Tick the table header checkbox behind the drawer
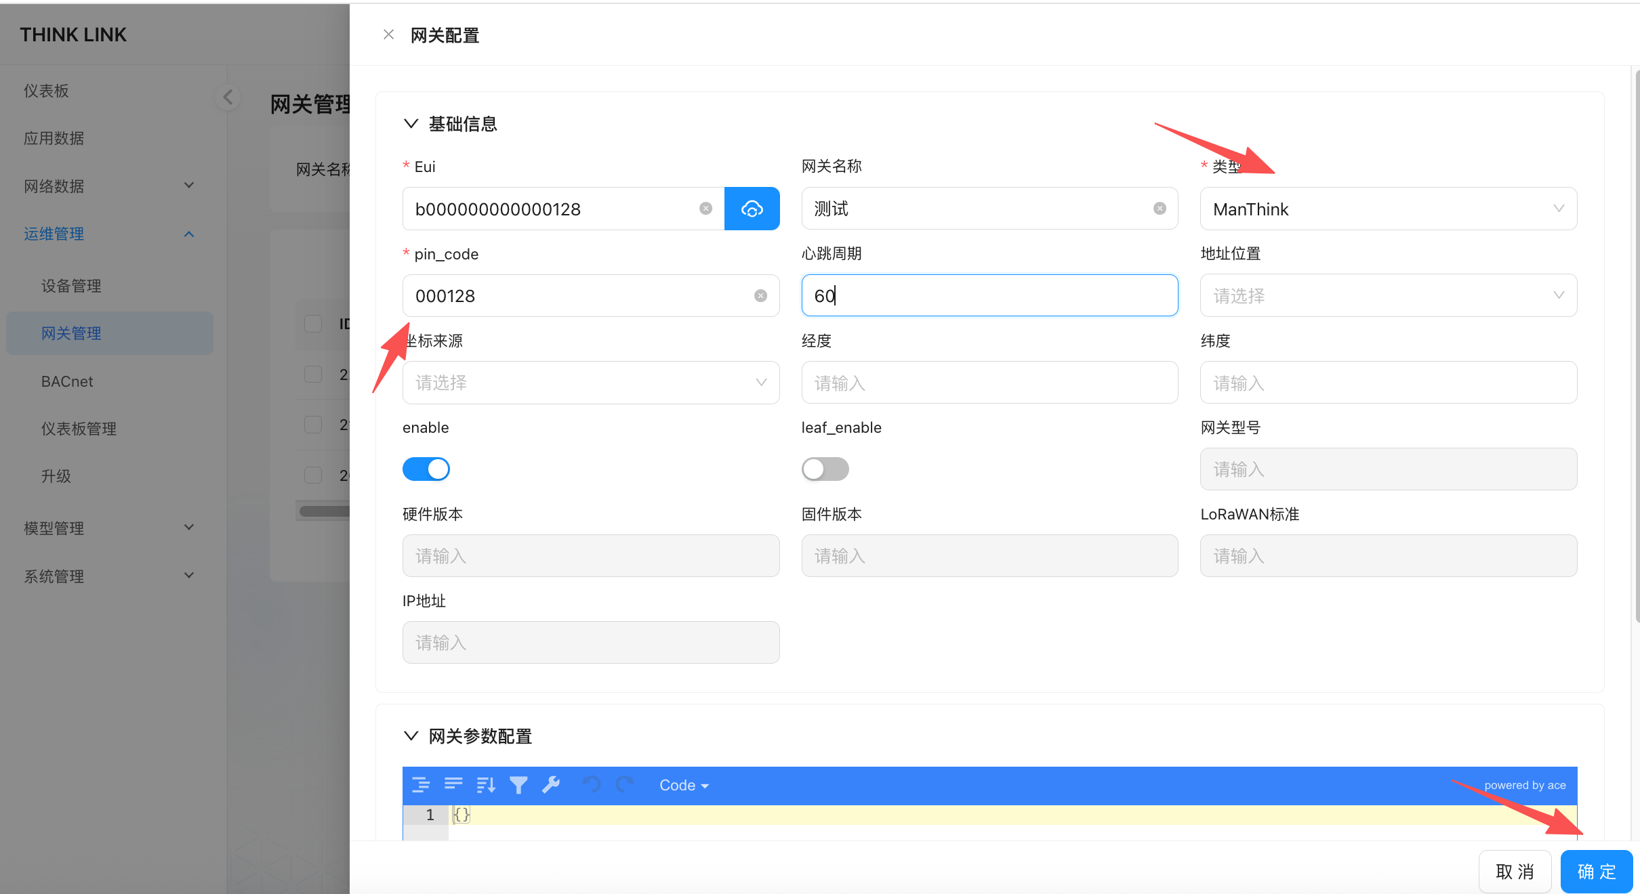The width and height of the screenshot is (1640, 894). 313,324
